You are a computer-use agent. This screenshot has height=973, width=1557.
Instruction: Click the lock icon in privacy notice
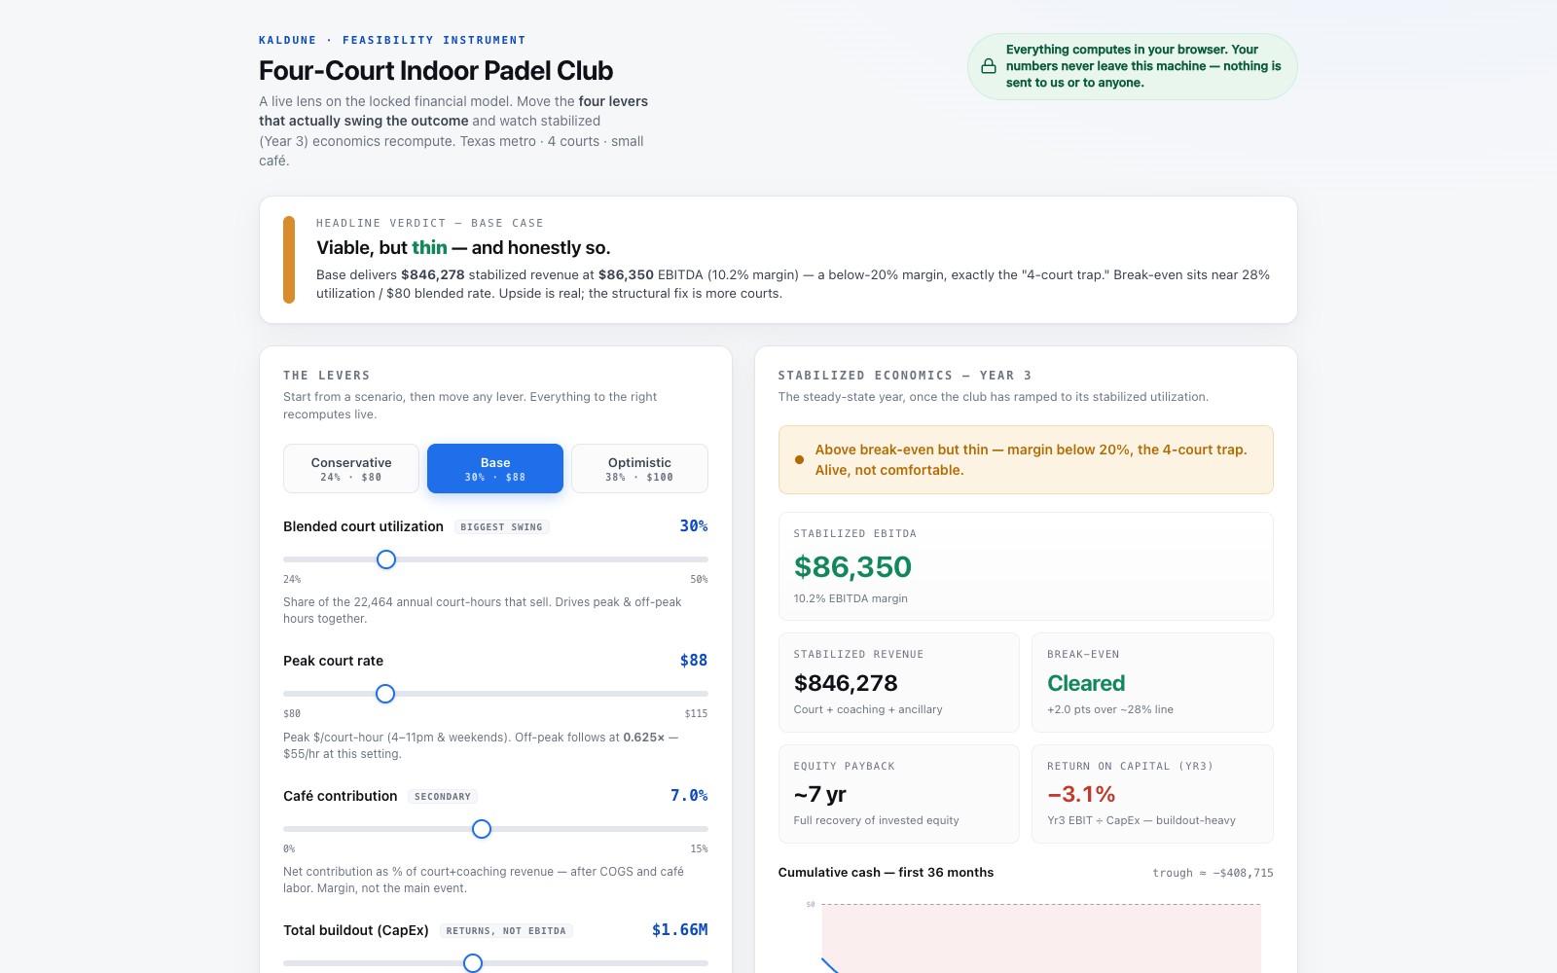[x=989, y=66]
